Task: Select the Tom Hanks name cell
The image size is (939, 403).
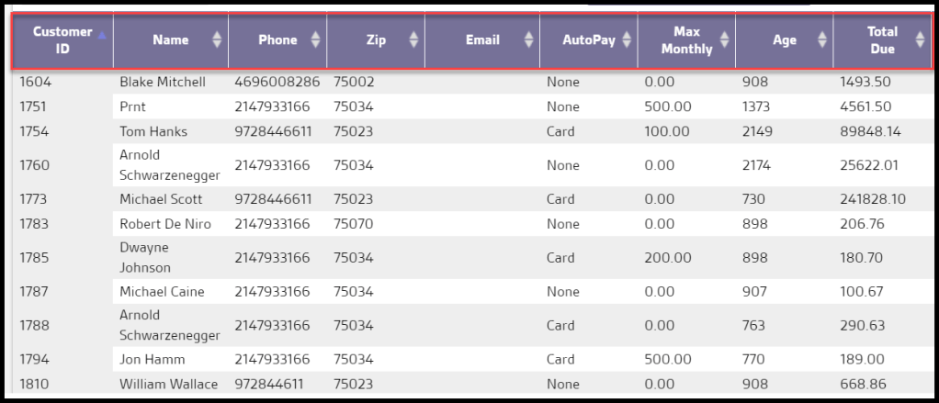Action: pos(153,131)
